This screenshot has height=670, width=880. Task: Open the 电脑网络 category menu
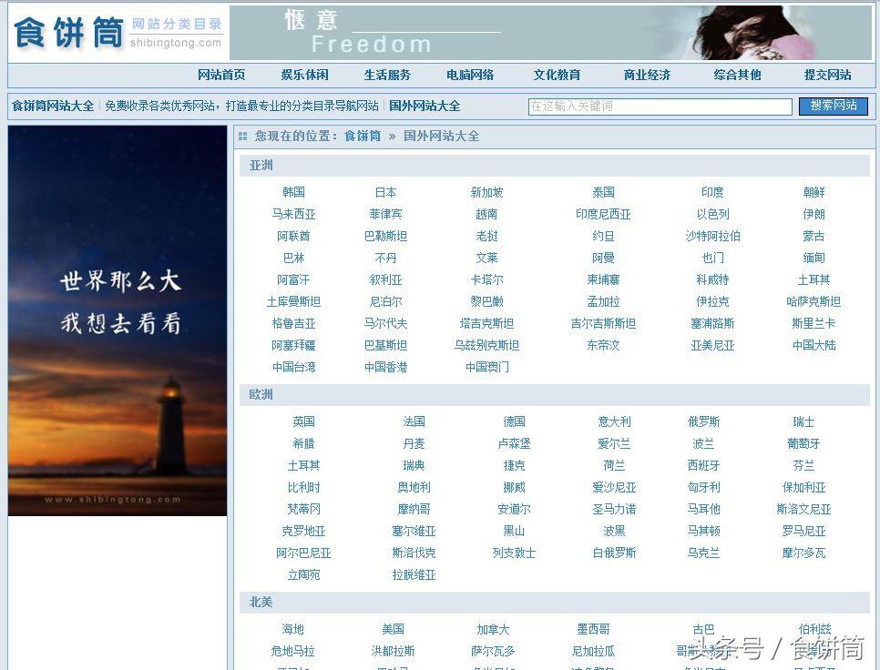[470, 76]
